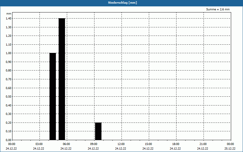The width and height of the screenshot is (243, 152).
Task: Click the 0,10 y-axis value
Action: click(x=9, y=131)
